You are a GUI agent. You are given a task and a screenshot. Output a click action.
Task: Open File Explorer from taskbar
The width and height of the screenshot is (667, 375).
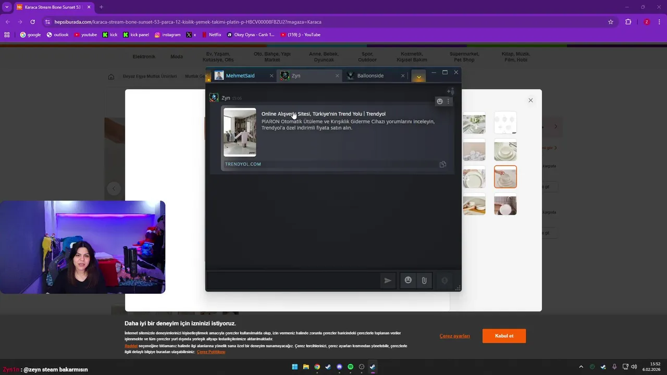[x=306, y=367]
